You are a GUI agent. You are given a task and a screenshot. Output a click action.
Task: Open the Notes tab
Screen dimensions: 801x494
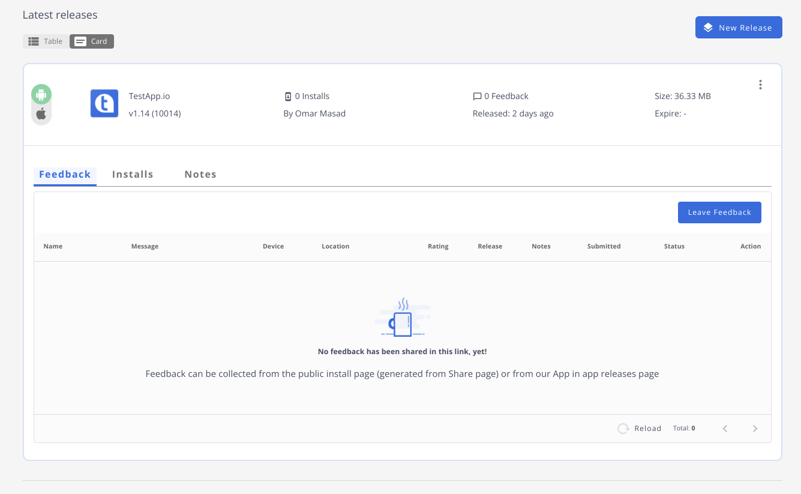tap(200, 174)
